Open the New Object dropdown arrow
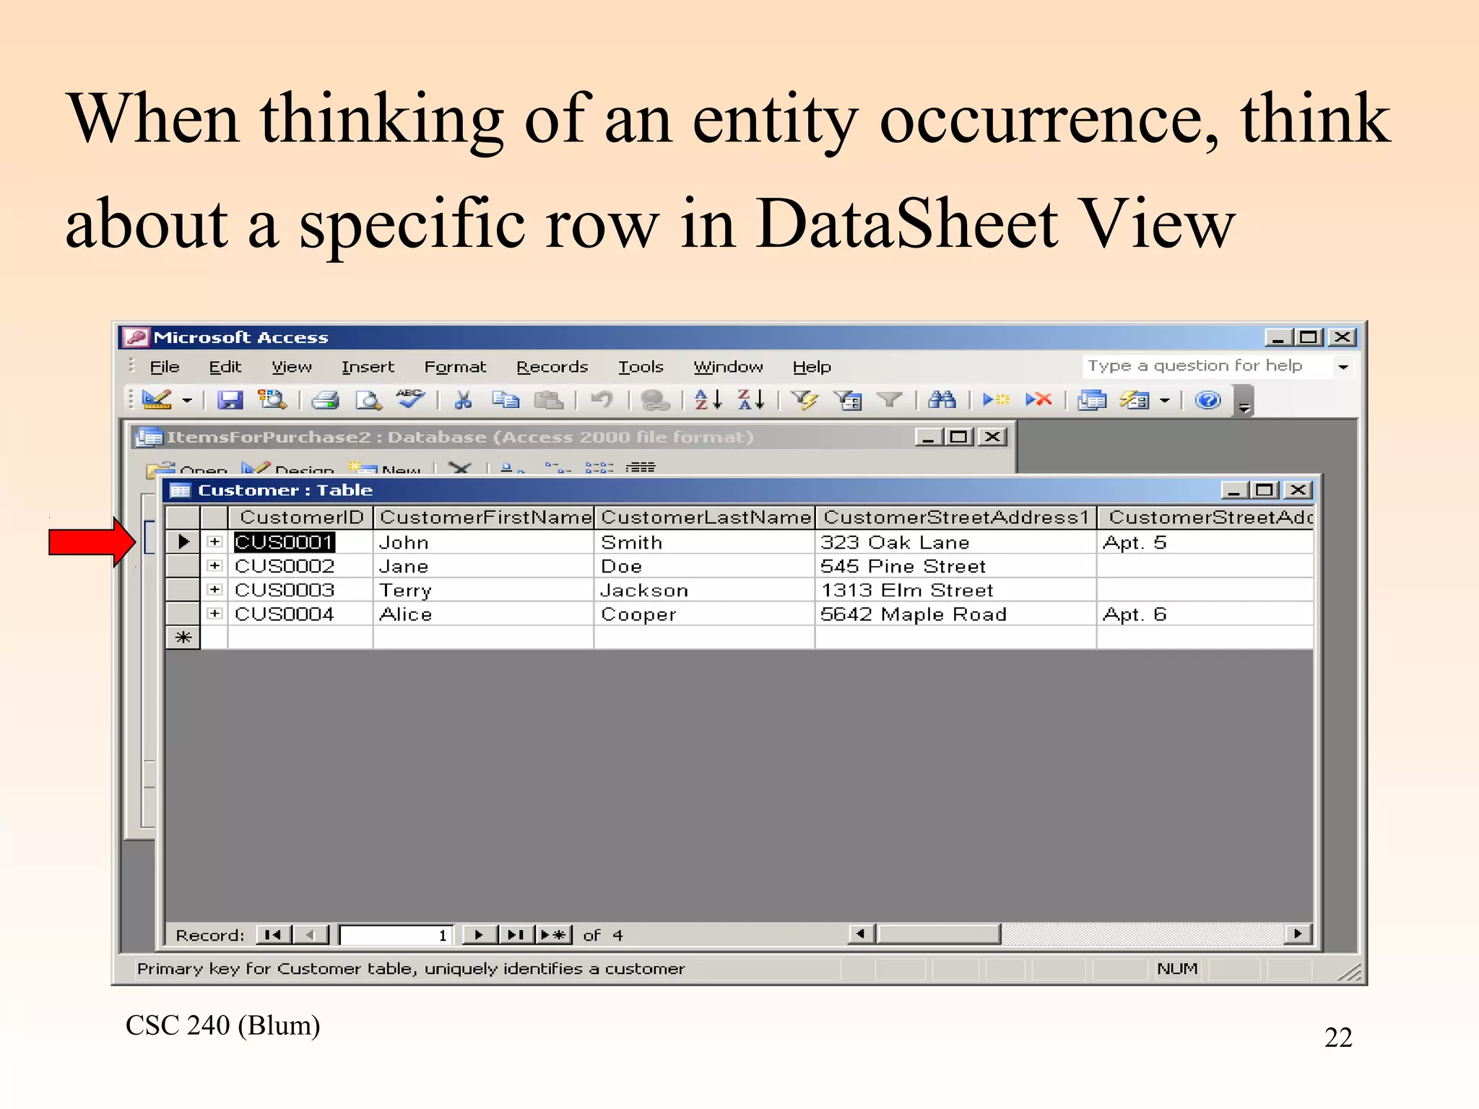This screenshot has width=1479, height=1109. tap(1164, 400)
